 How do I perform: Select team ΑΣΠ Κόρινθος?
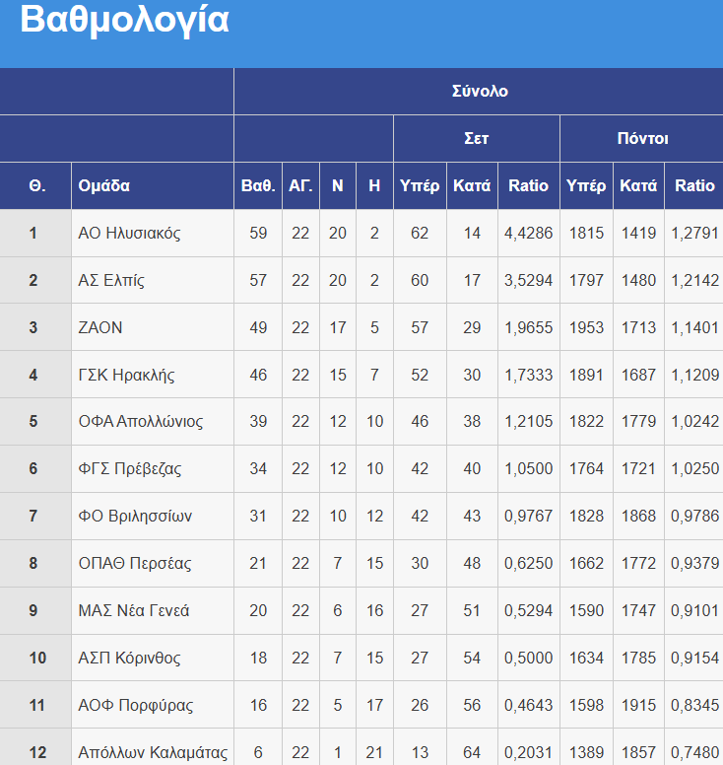coord(129,659)
